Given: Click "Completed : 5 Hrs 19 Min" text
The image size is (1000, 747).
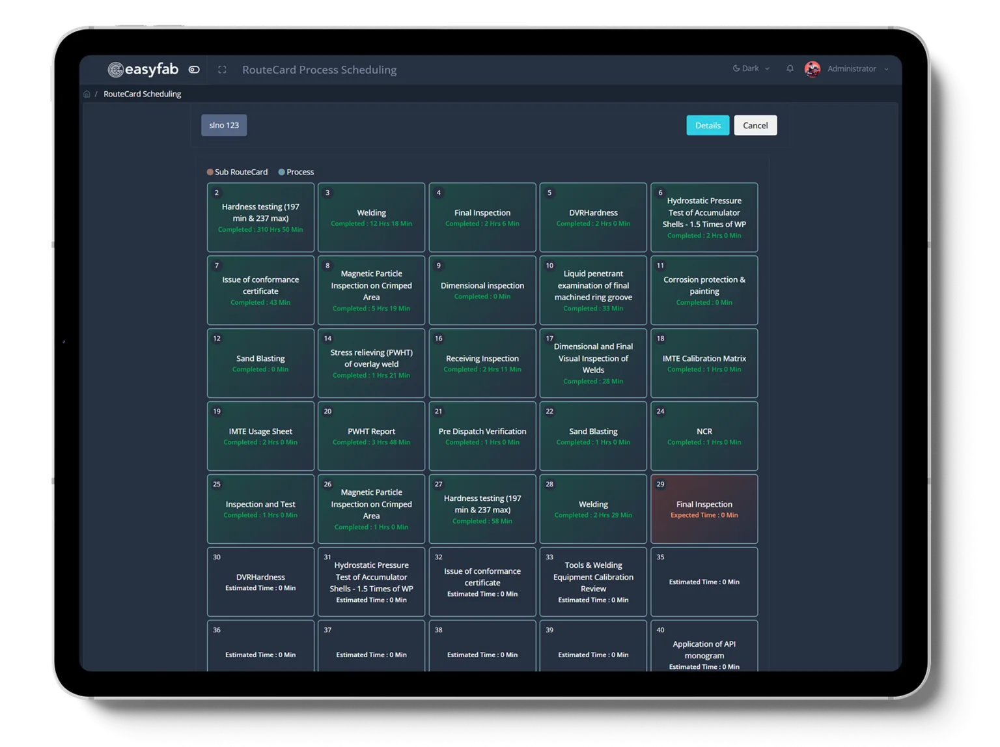Looking at the screenshot, I should click(x=371, y=309).
